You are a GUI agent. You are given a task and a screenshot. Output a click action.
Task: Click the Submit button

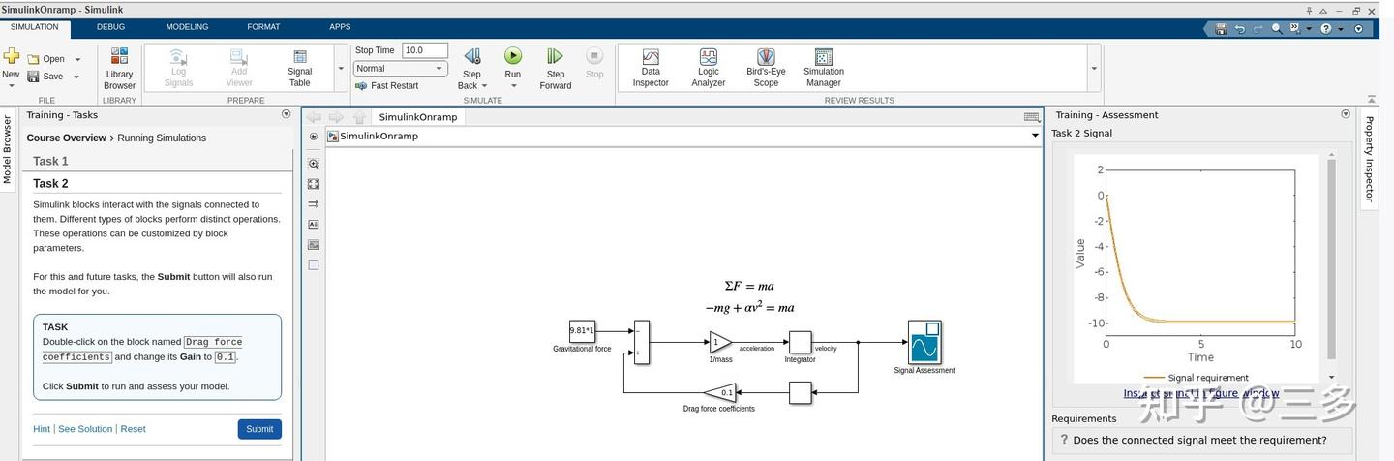pyautogui.click(x=259, y=429)
